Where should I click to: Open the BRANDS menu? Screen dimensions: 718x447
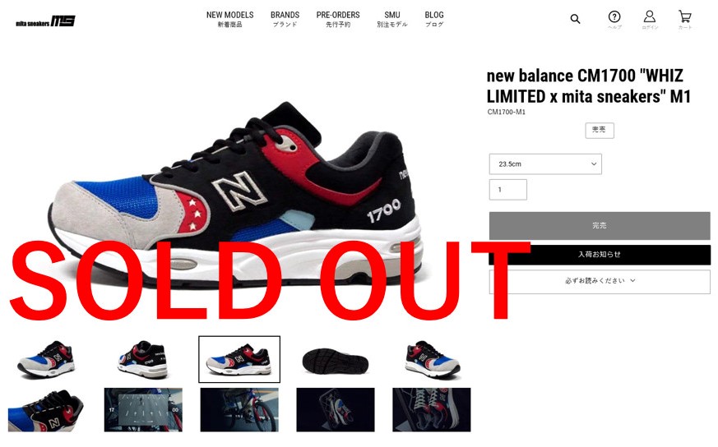[x=285, y=19]
